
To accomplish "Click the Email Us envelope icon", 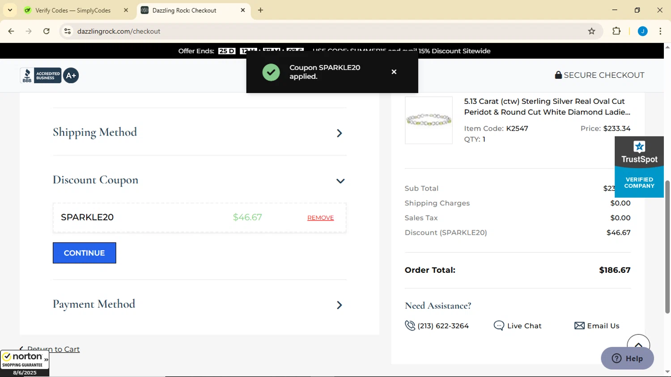I will (x=579, y=326).
